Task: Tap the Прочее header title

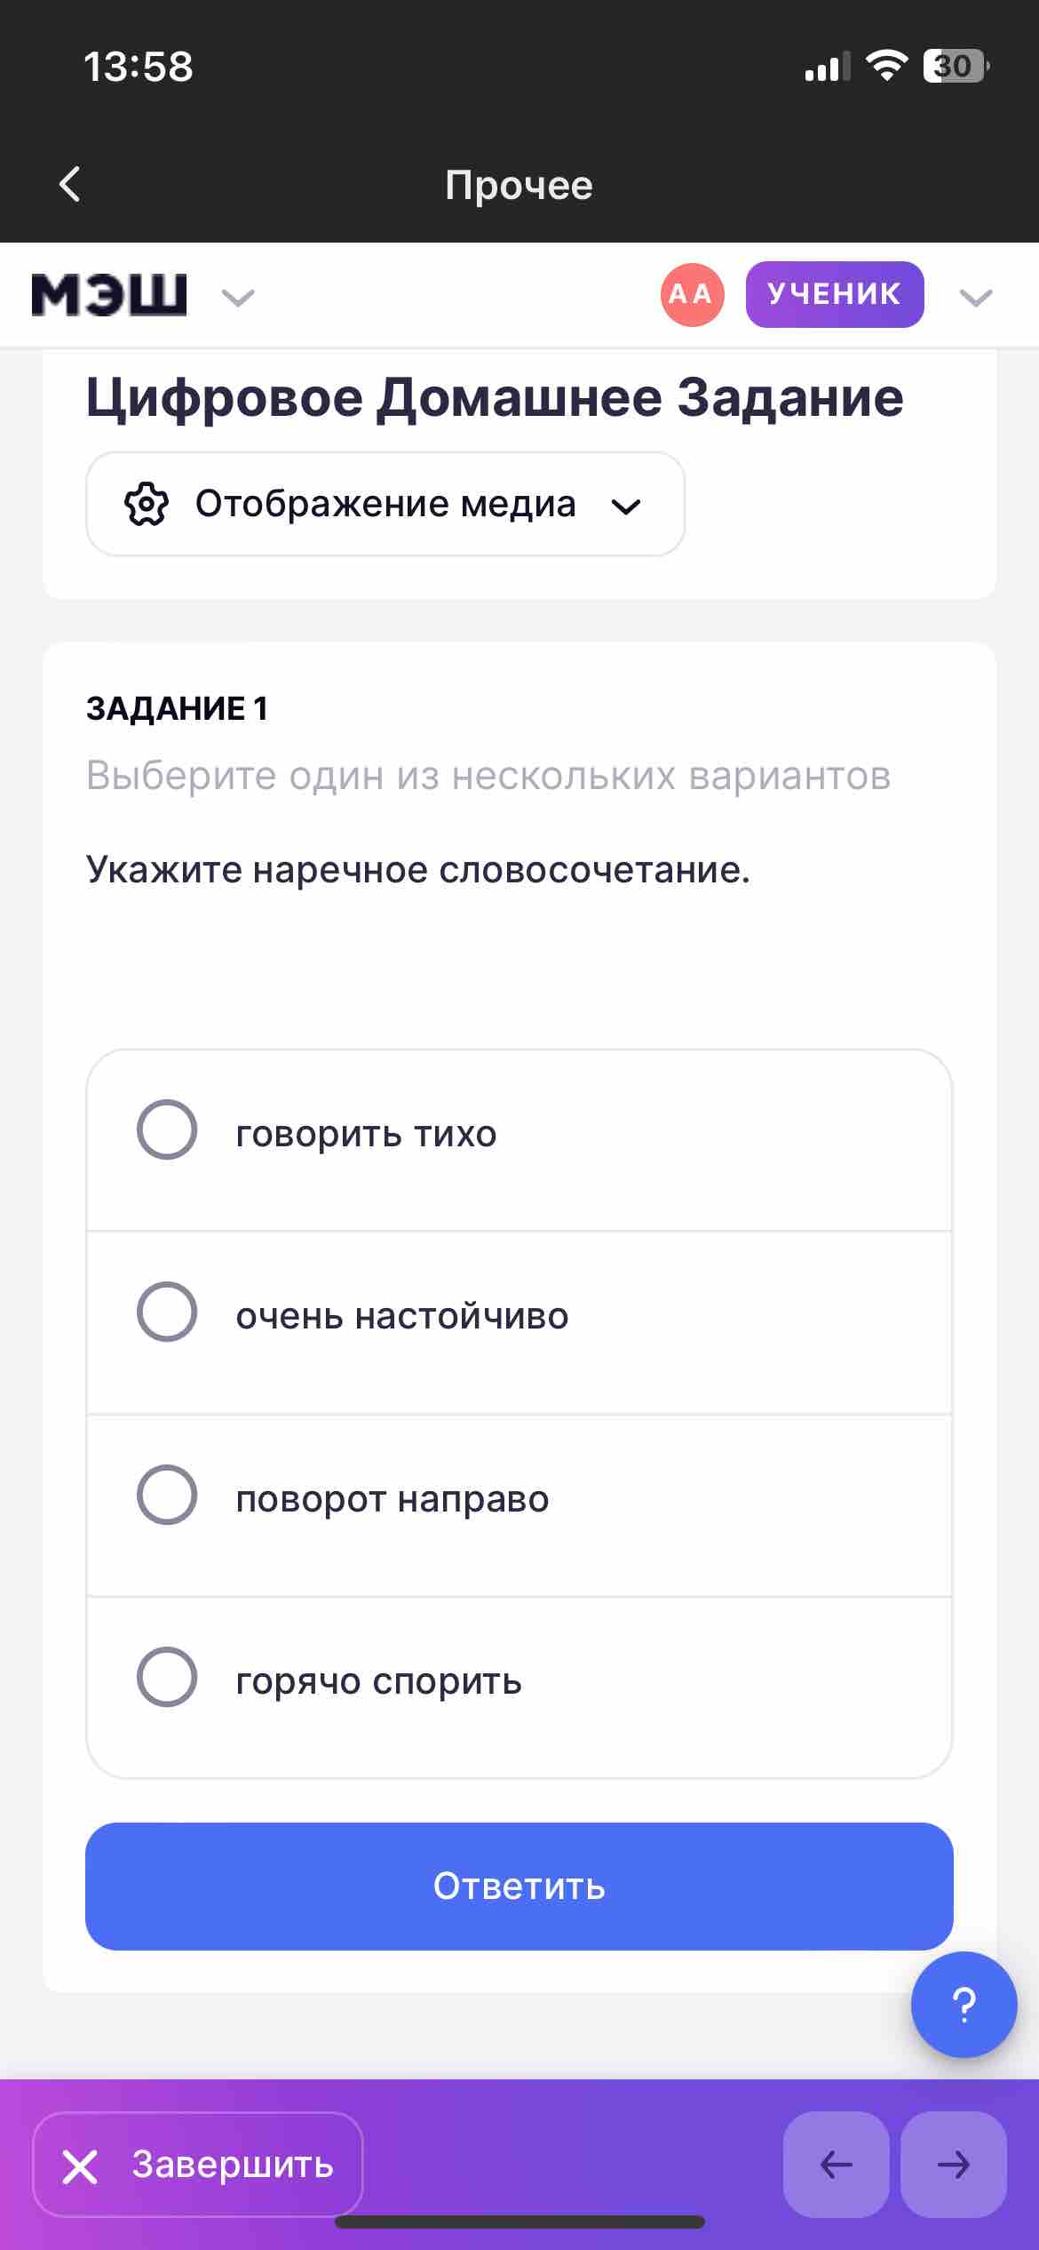Action: 519,185
